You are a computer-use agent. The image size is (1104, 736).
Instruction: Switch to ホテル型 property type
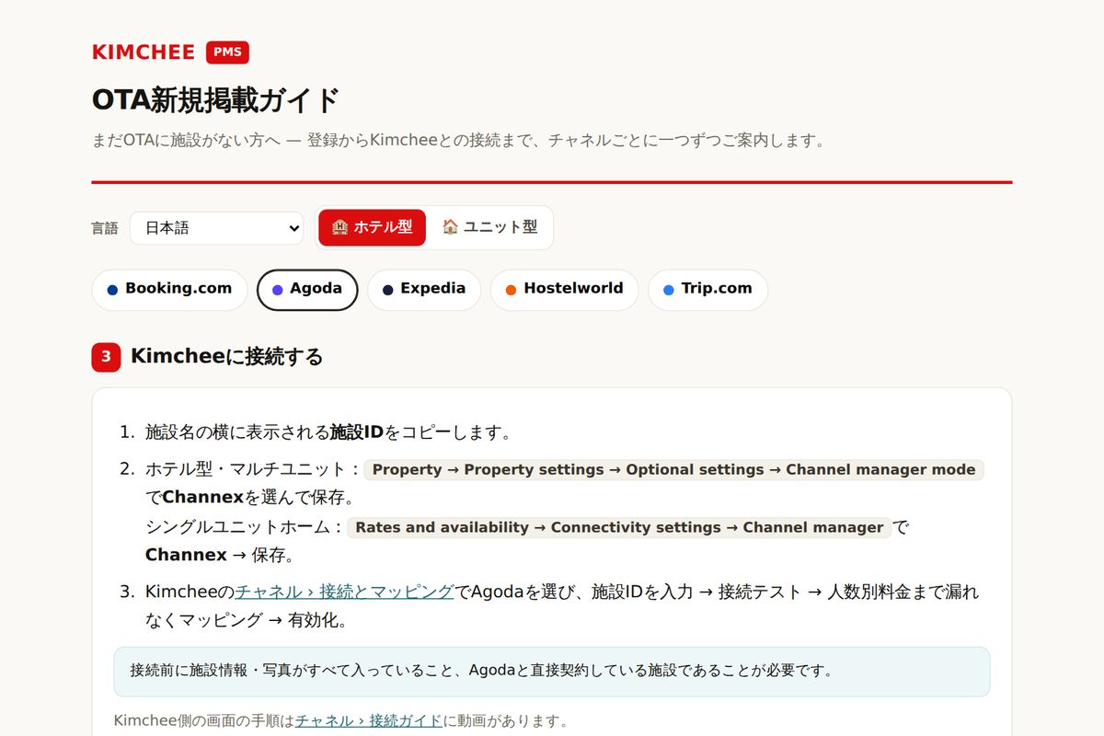pyautogui.click(x=372, y=227)
